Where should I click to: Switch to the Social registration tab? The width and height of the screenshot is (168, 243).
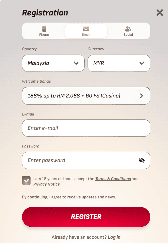click(128, 31)
